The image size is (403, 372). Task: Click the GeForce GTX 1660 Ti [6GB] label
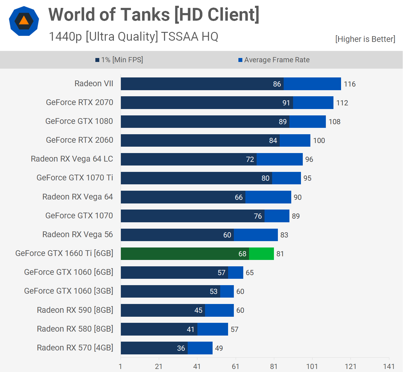64,253
